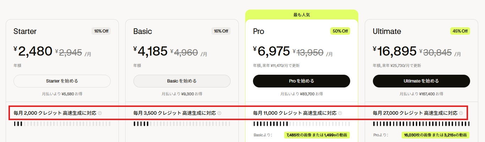The width and height of the screenshot is (485, 142).
Task: Start the Pro plan with Proを始める
Action: coord(302,81)
